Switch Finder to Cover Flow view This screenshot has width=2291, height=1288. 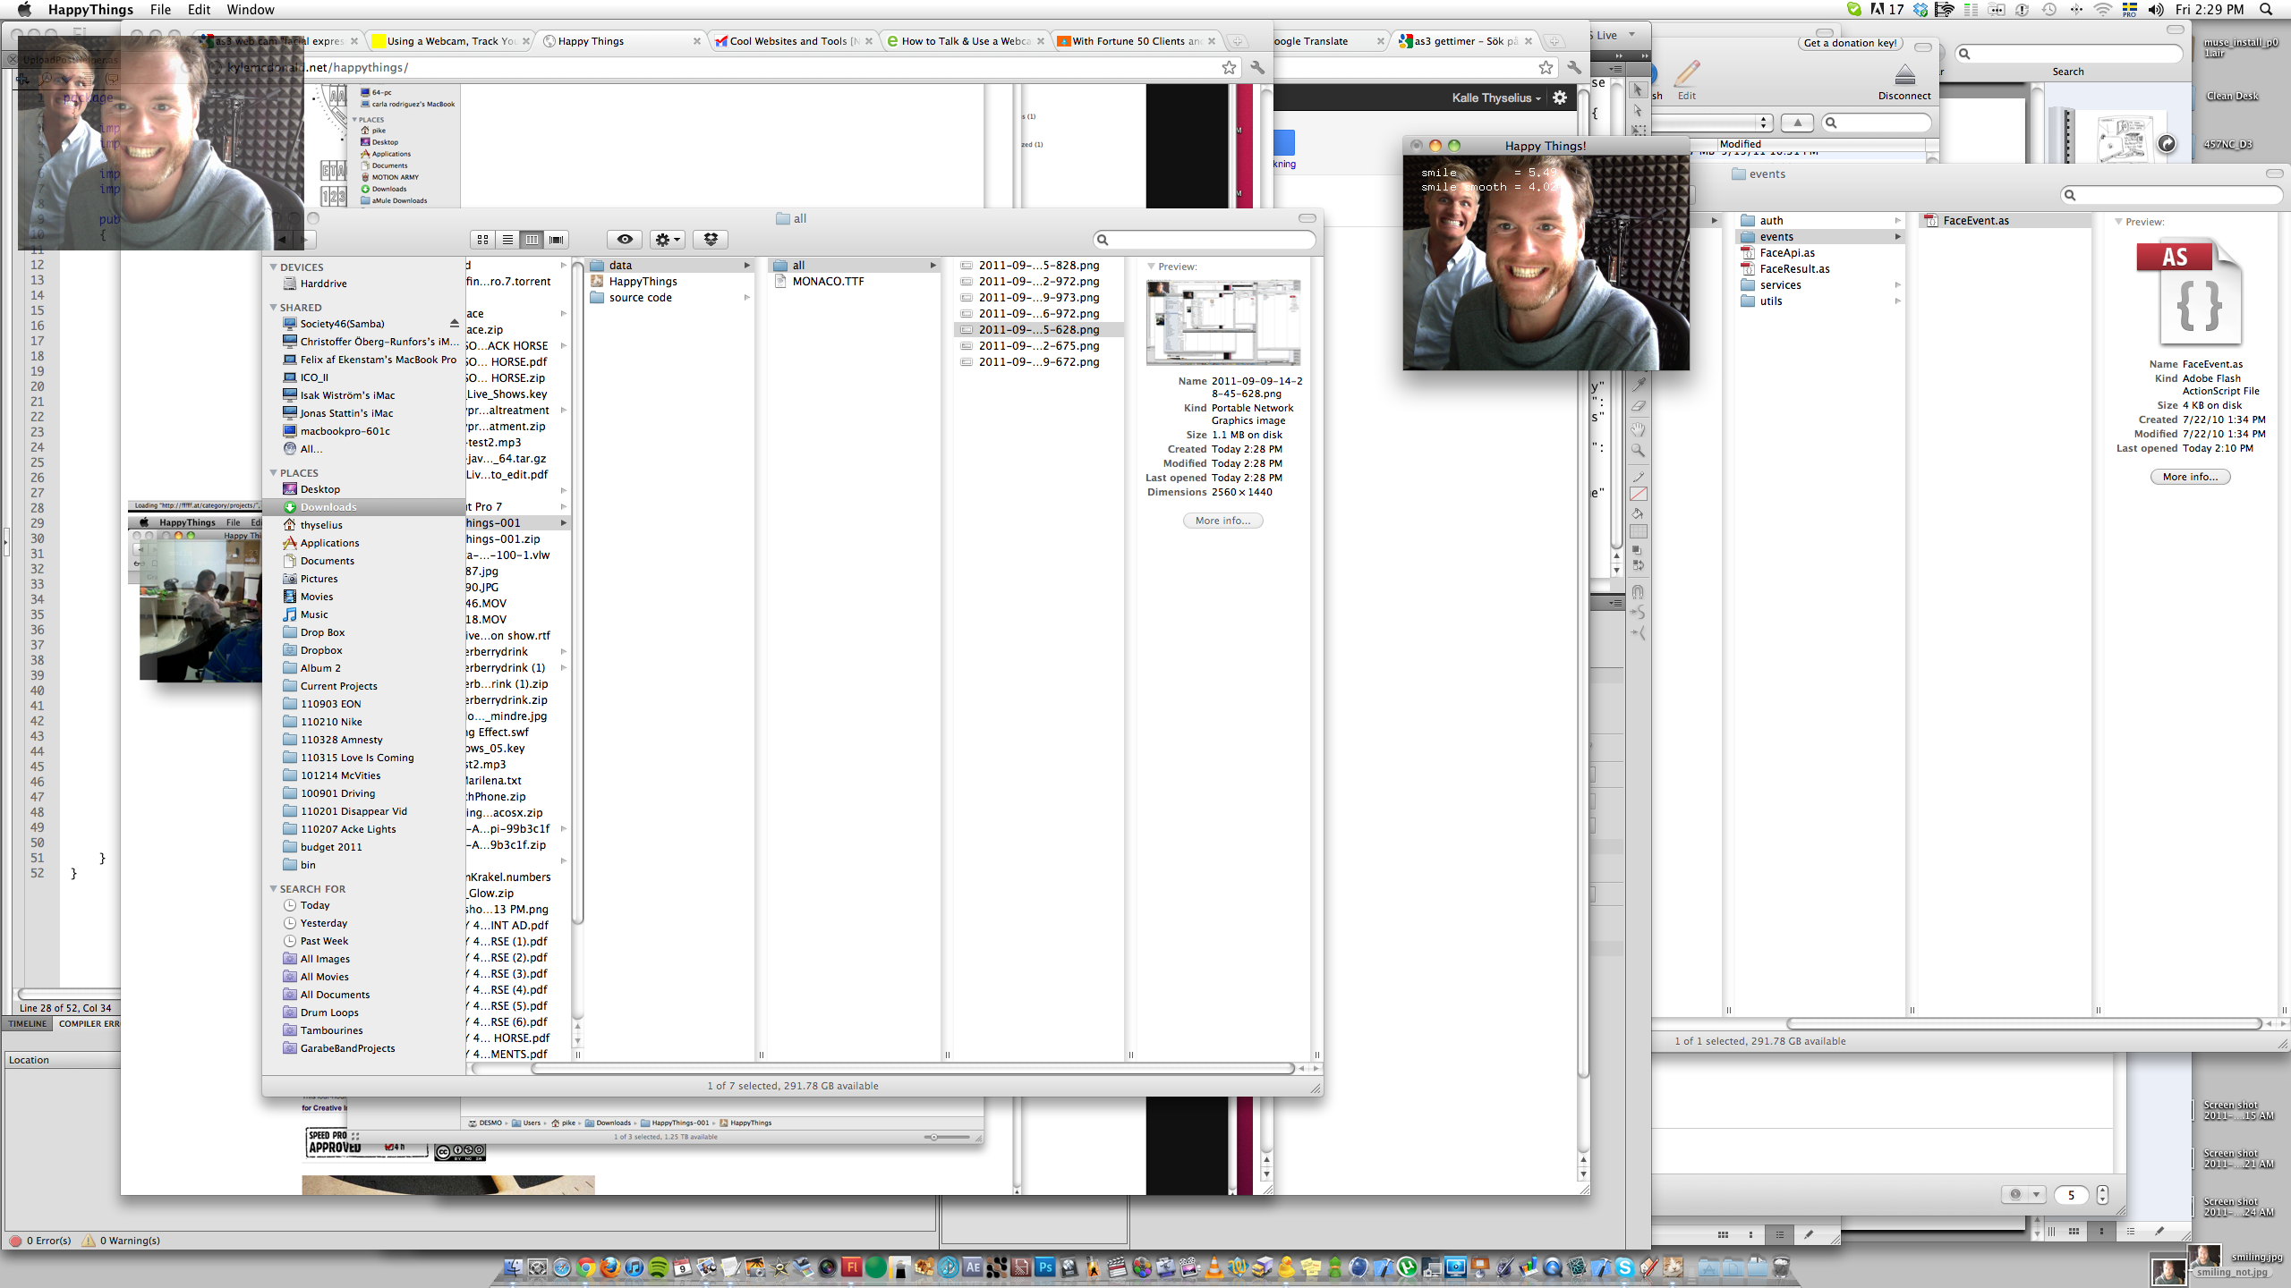pyautogui.click(x=557, y=240)
